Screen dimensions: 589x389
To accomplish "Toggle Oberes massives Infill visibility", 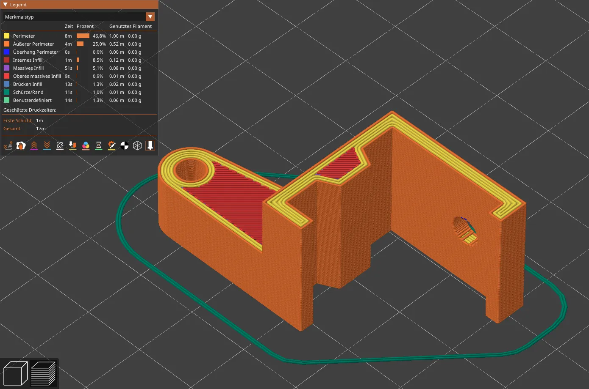I will coord(79,76).
